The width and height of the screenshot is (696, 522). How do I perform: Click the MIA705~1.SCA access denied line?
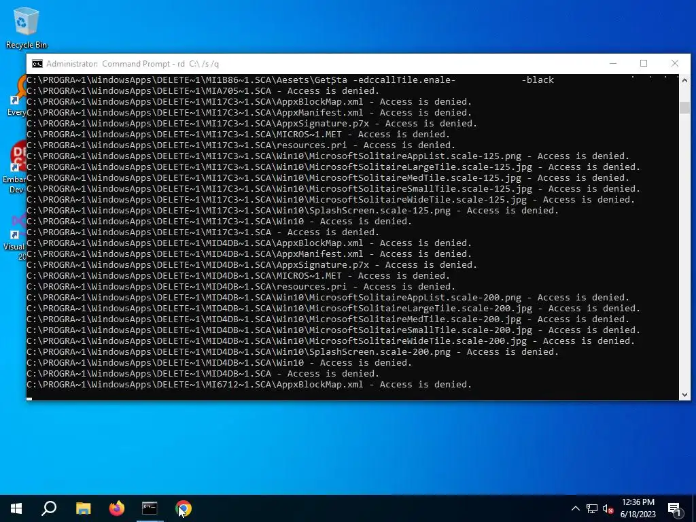203,91
